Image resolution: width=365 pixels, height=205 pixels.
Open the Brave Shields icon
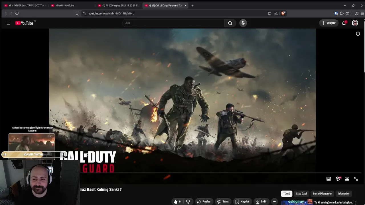tap(283, 13)
